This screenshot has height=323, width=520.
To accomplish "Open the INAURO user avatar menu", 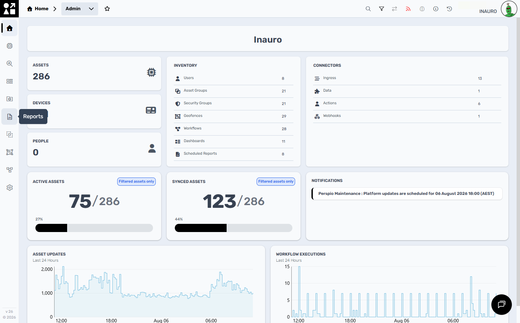I will [509, 9].
